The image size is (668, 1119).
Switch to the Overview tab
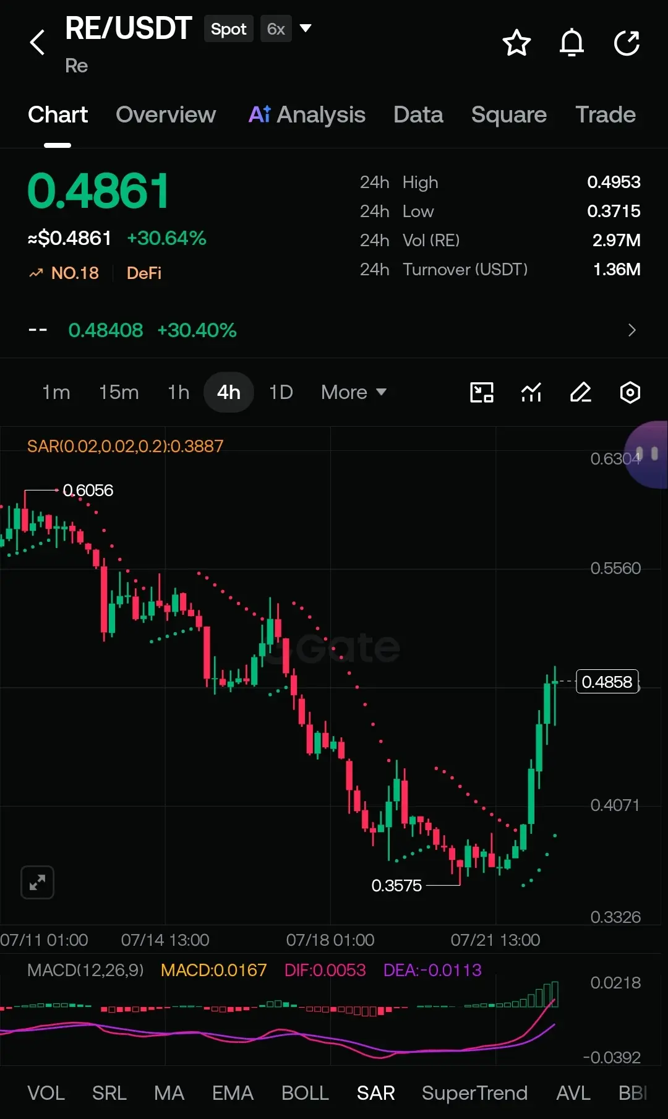tap(166, 114)
